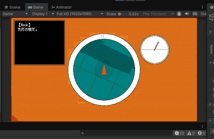This screenshot has height=139, width=214.
Task: Open the Game view three-dot menu
Action: (202, 7)
